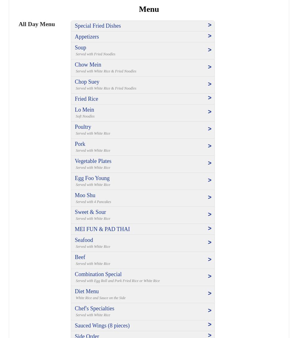
Task: Expand the Special Fried Dishes arrow
Action: pyautogui.click(x=210, y=25)
